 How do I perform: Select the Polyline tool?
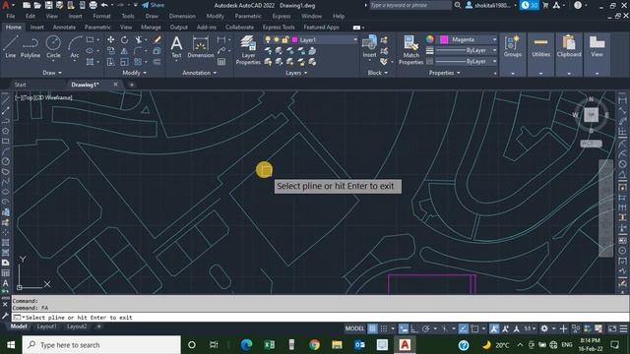[x=31, y=46]
